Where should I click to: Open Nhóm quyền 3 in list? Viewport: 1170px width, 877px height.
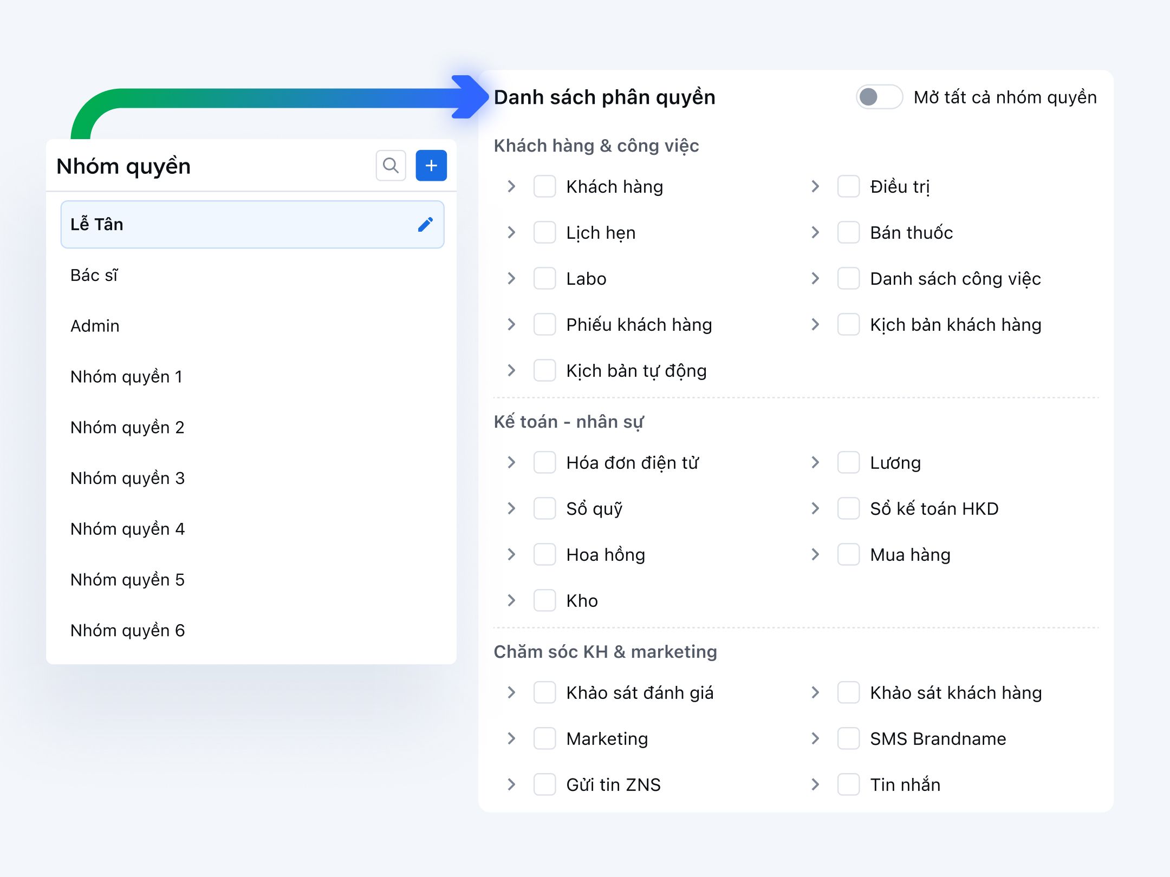click(x=128, y=479)
